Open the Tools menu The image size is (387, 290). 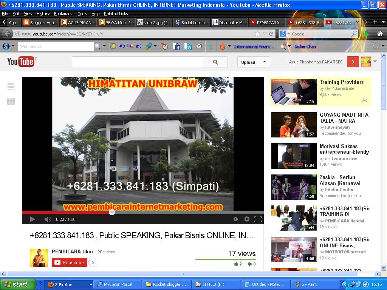[82, 14]
